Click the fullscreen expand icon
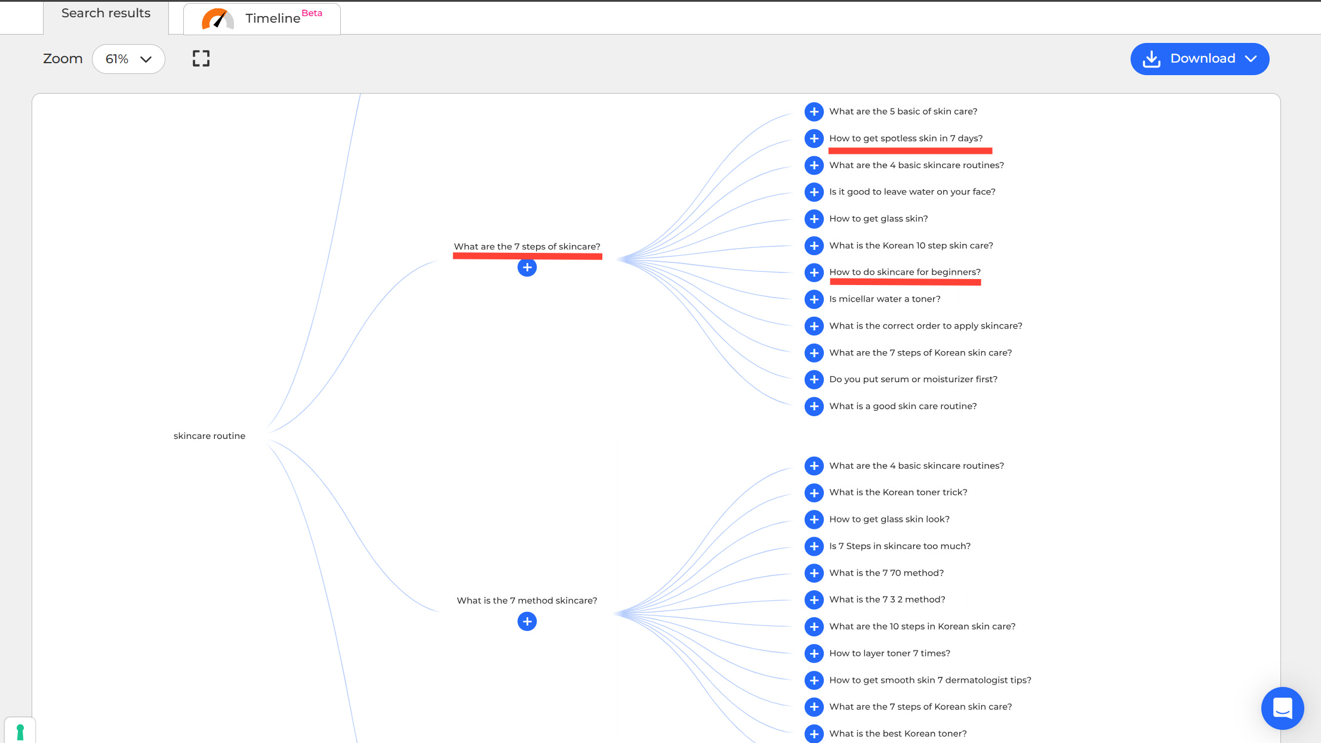This screenshot has width=1321, height=743. tap(201, 58)
